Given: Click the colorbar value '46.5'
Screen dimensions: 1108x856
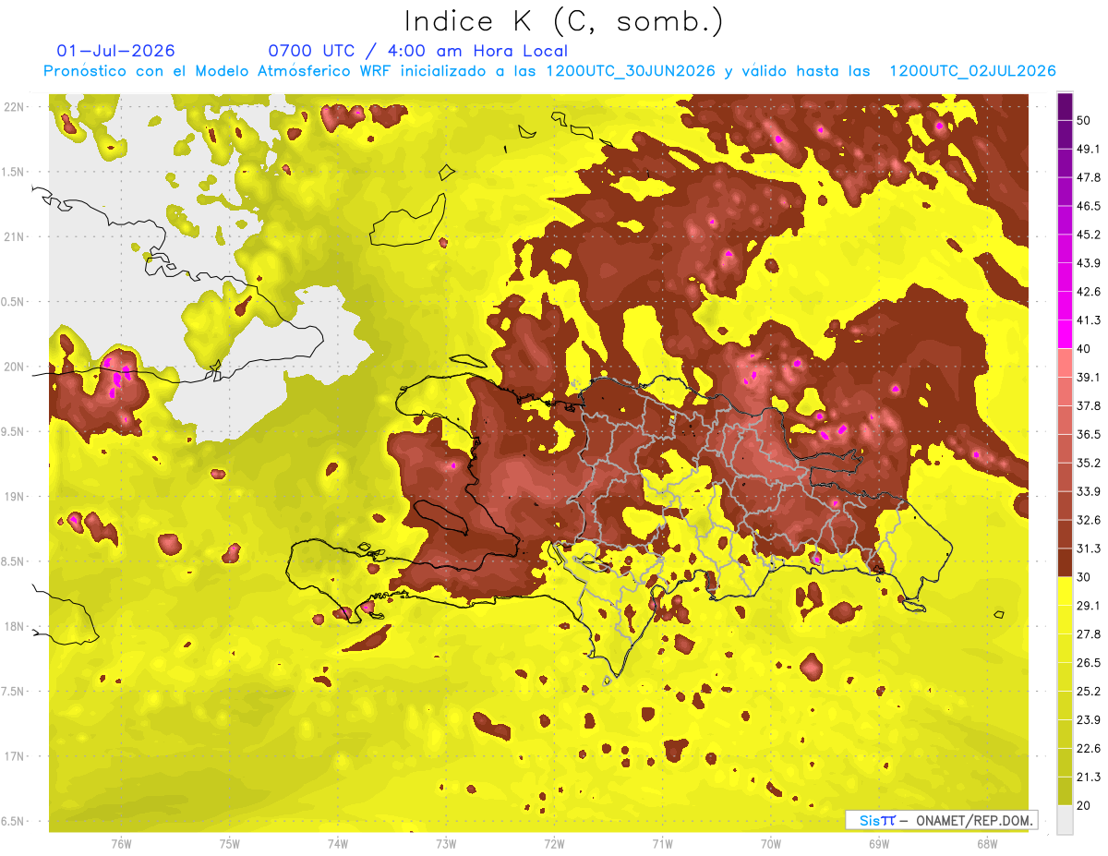Looking at the screenshot, I should point(1089,206).
